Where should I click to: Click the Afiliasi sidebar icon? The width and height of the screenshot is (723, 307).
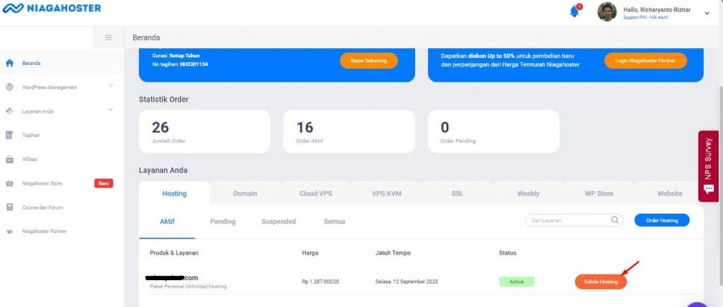coord(9,159)
